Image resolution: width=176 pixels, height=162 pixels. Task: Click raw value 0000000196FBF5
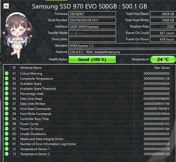coord(157,109)
